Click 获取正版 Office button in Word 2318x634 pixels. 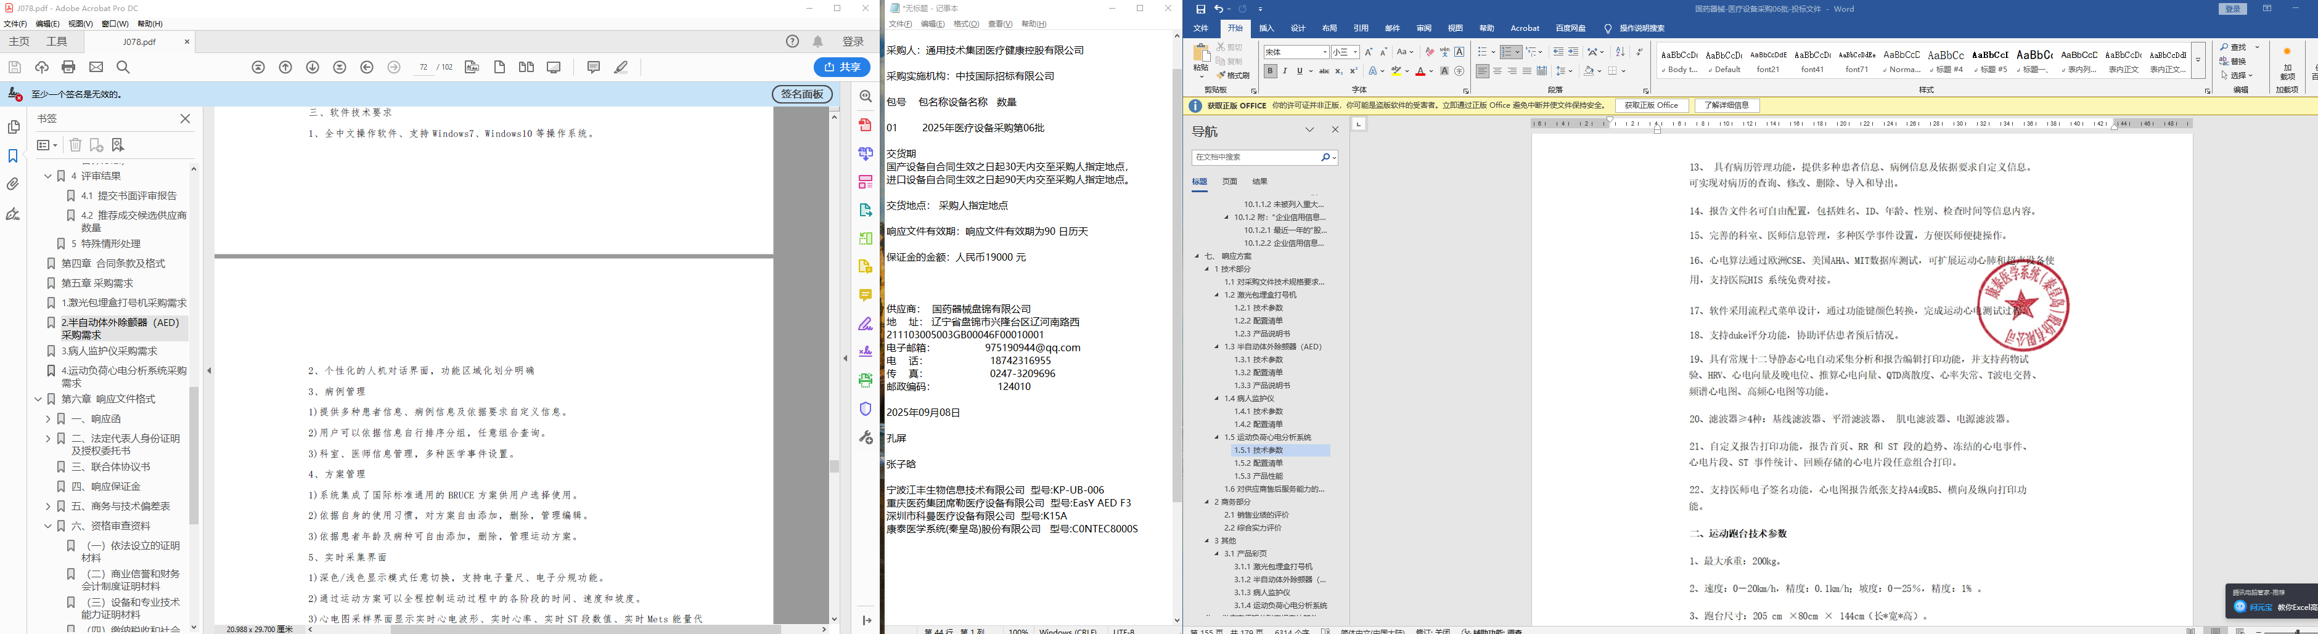[x=1651, y=106]
